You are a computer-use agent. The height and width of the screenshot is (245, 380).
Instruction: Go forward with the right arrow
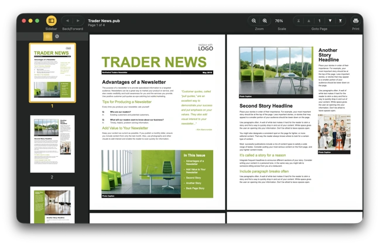click(x=78, y=21)
